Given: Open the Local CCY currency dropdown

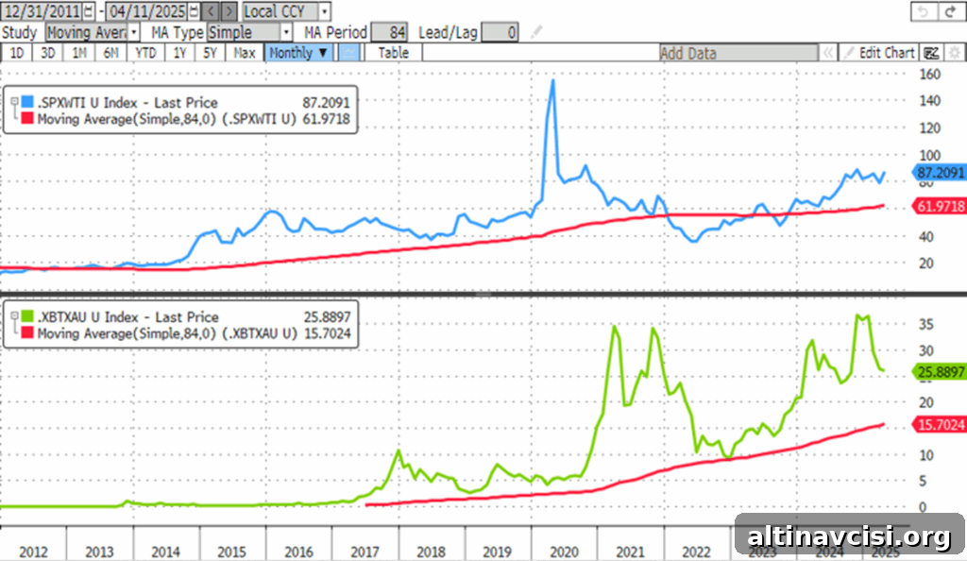Looking at the screenshot, I should point(286,11).
